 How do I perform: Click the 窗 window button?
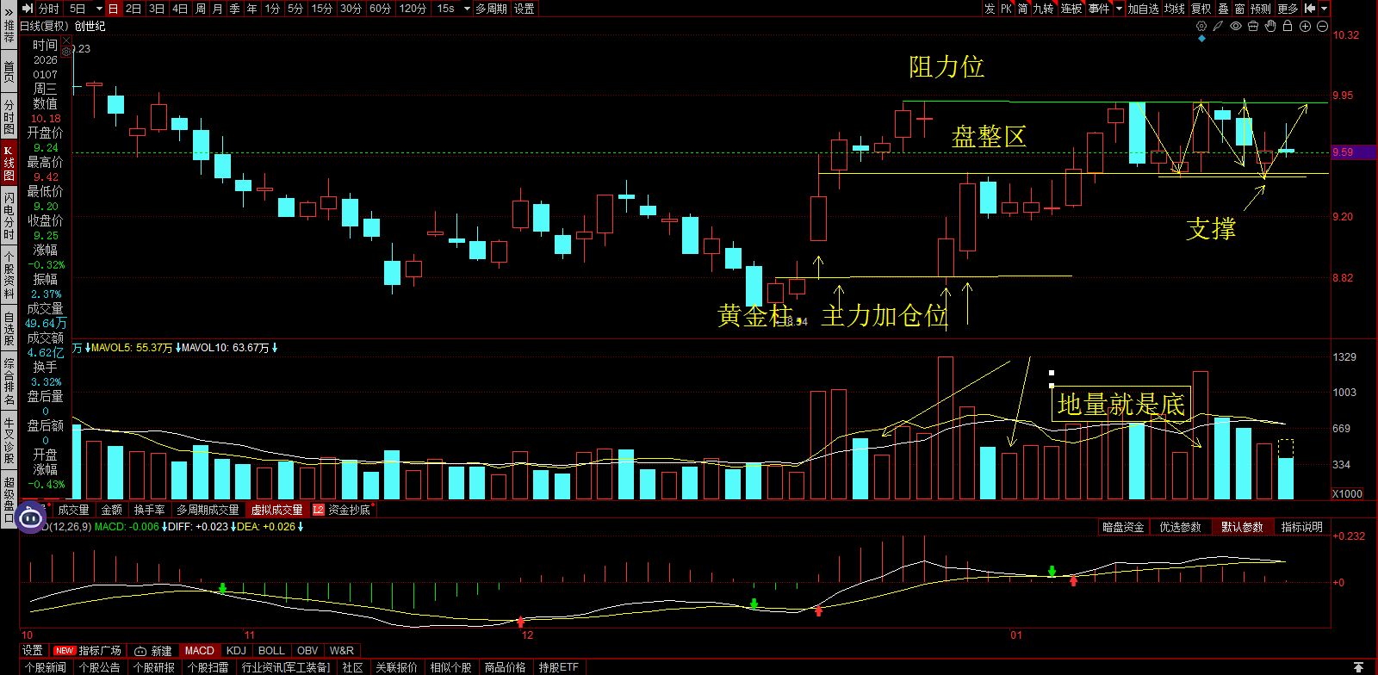pyautogui.click(x=1239, y=9)
